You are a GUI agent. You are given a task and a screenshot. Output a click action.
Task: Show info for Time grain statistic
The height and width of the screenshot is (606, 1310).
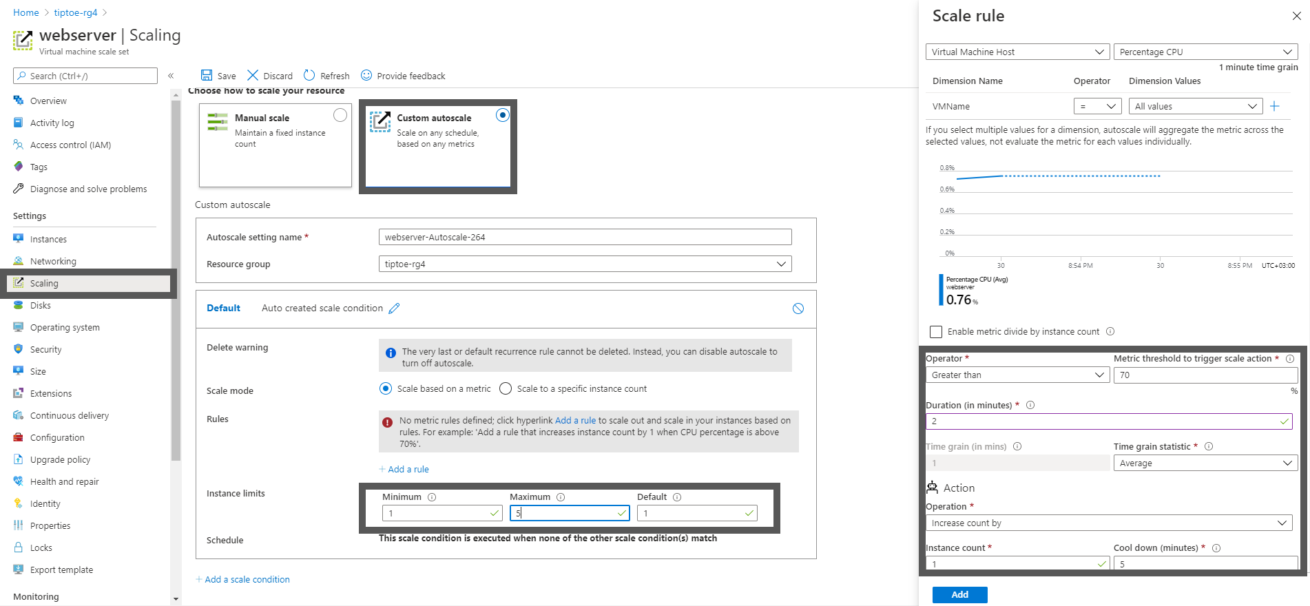1209,446
